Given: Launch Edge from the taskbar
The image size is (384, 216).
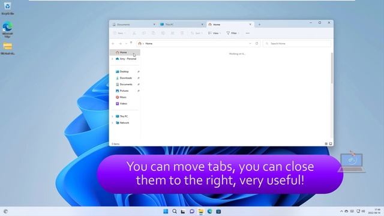Looking at the screenshot, I should (x=209, y=211).
